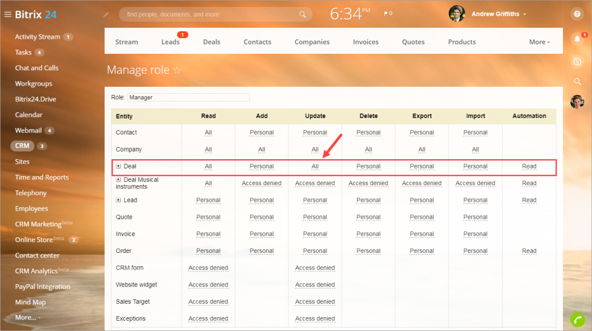Open Mind Map in sidebar
Screen dimensions: 592x331
(x=30, y=302)
